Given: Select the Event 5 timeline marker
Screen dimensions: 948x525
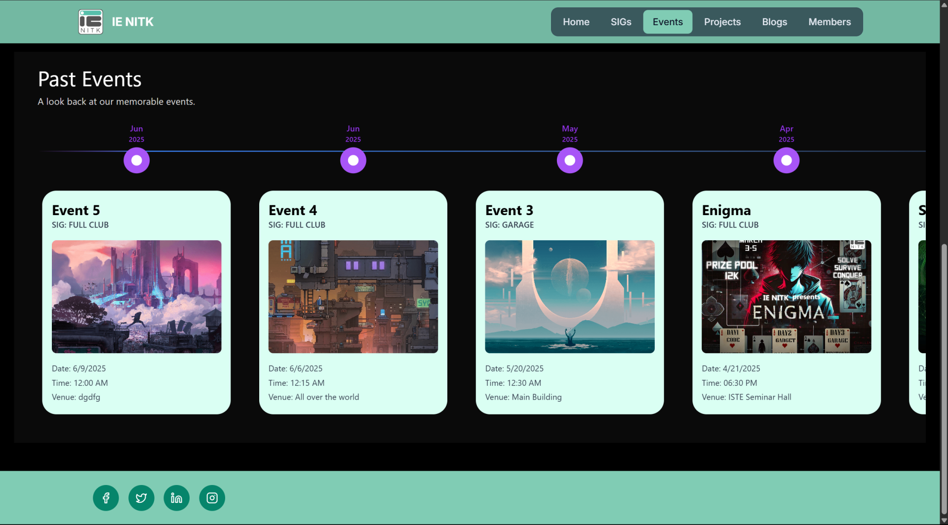Looking at the screenshot, I should point(136,160).
